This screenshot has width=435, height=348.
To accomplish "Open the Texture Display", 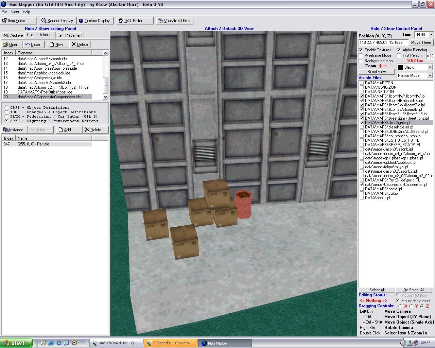I will (95, 20).
